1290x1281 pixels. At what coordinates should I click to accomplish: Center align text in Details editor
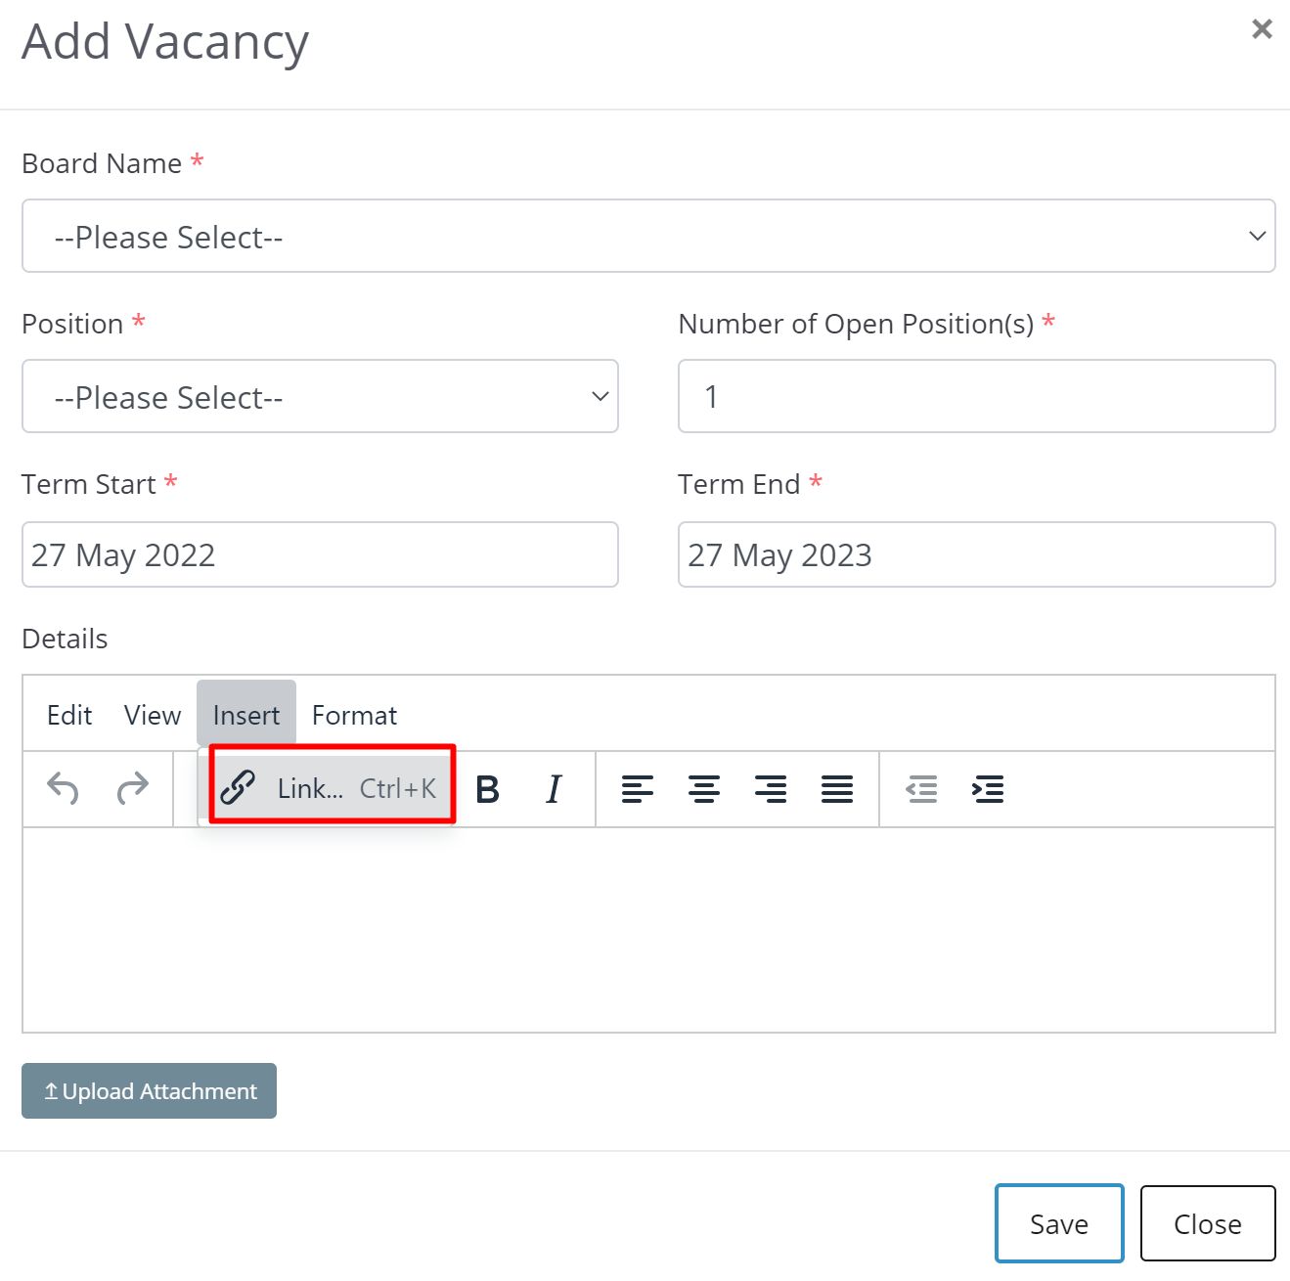[704, 788]
